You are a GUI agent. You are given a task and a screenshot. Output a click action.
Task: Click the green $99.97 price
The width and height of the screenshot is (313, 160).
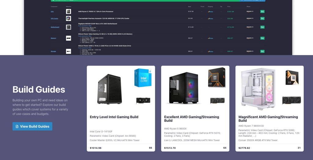[230, 51]
